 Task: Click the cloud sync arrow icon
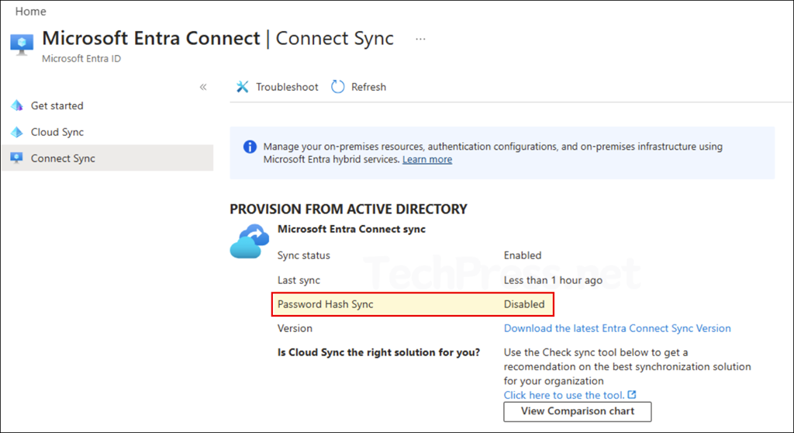pos(250,241)
